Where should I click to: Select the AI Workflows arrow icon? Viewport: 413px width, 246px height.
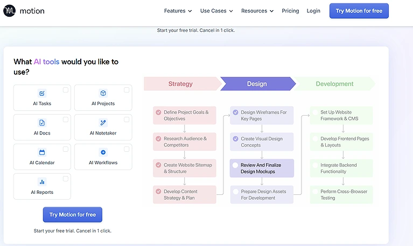coord(103,152)
